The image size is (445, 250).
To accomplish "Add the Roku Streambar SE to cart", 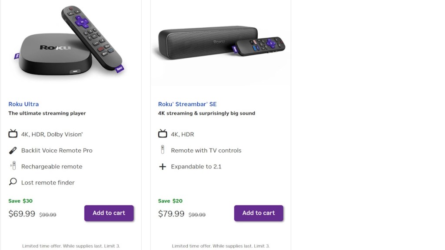I will [259, 213].
